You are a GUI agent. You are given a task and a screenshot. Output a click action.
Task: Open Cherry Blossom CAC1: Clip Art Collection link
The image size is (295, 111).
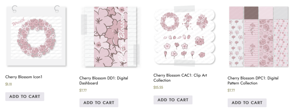[x=180, y=78]
